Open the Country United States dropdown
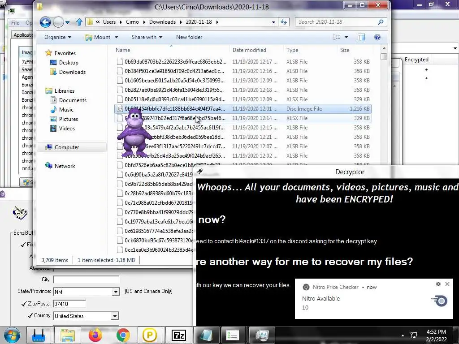 coord(115,316)
